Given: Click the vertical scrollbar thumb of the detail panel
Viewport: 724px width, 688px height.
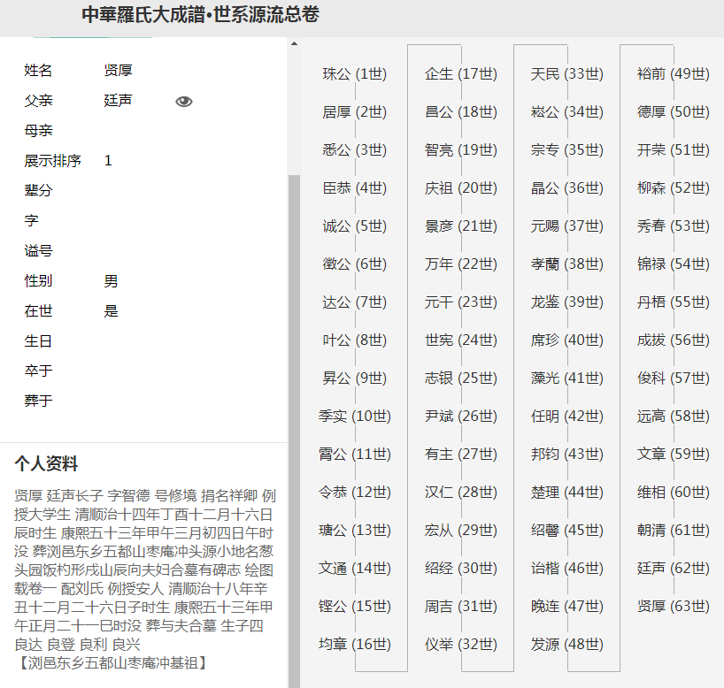Looking at the screenshot, I should click(x=294, y=431).
